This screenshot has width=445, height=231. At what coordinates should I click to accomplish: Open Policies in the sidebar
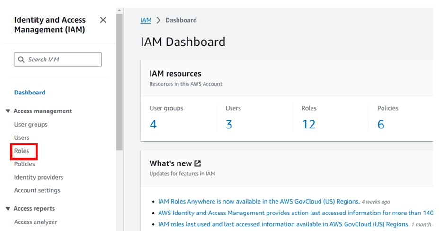(25, 164)
